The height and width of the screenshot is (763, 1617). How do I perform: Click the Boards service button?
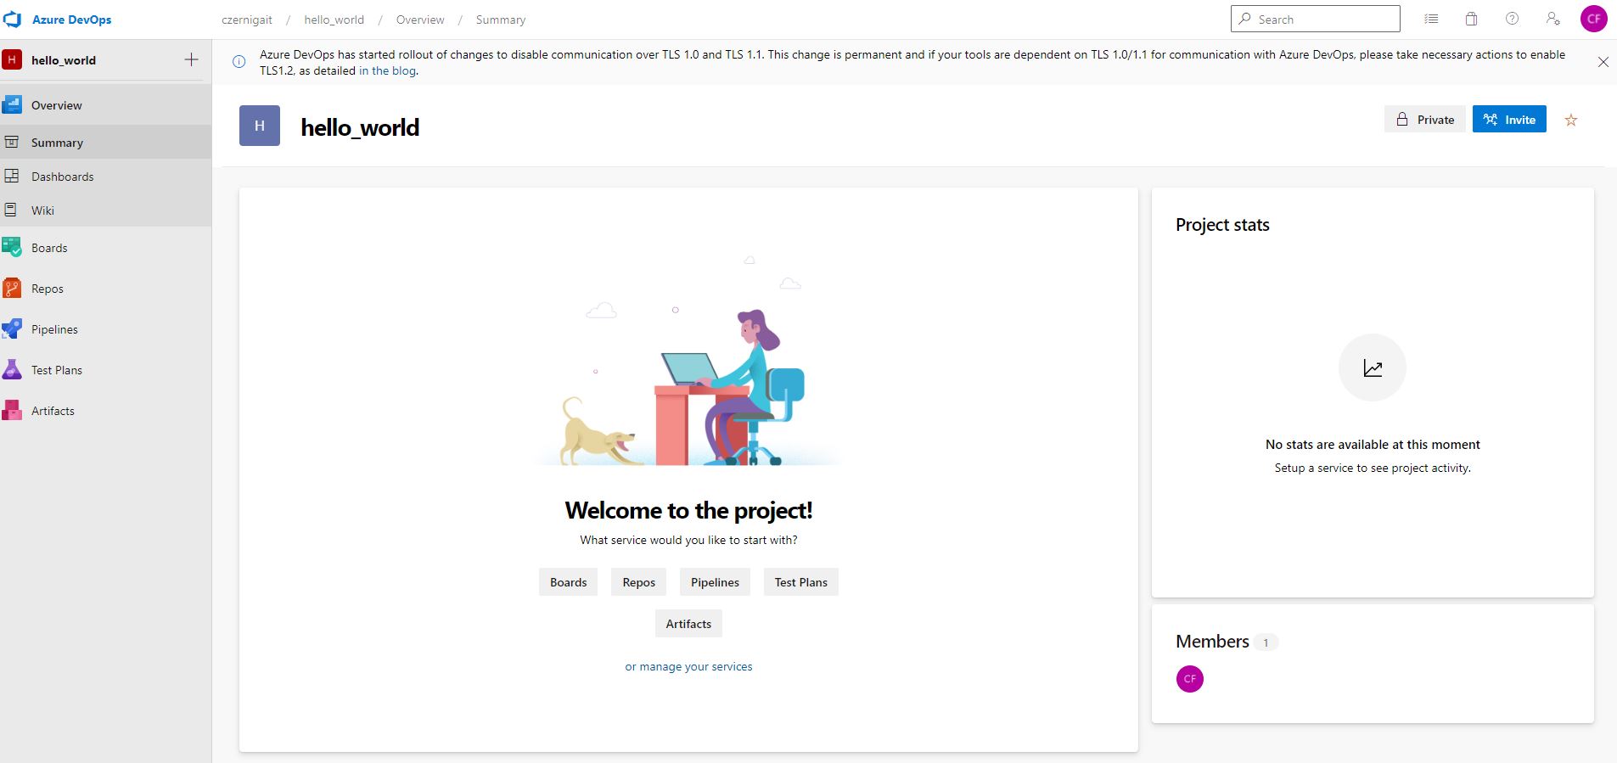click(x=568, y=582)
